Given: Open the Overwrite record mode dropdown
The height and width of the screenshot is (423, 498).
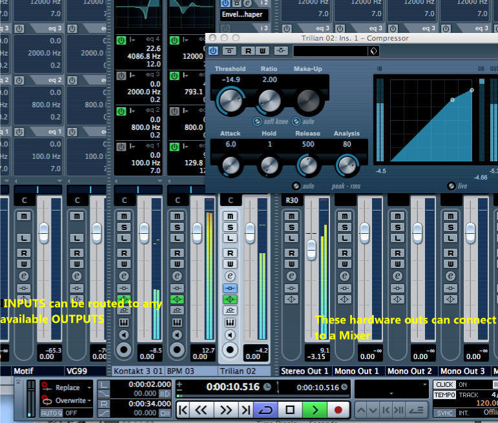Looking at the screenshot, I should (89, 401).
